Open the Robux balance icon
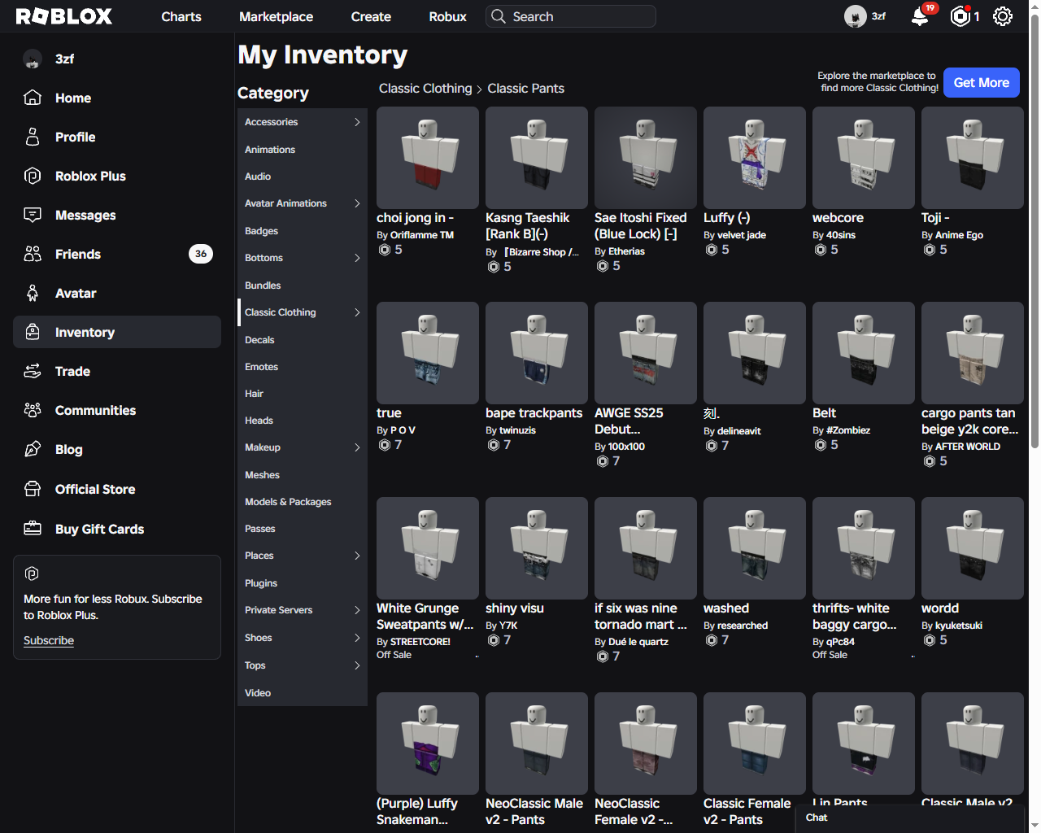This screenshot has height=833, width=1041. pos(960,16)
